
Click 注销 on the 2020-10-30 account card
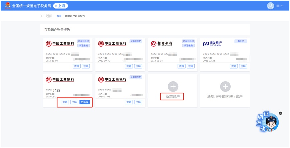coord(138,66)
